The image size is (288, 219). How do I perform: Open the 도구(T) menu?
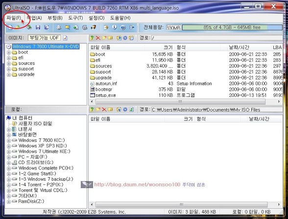point(75,18)
